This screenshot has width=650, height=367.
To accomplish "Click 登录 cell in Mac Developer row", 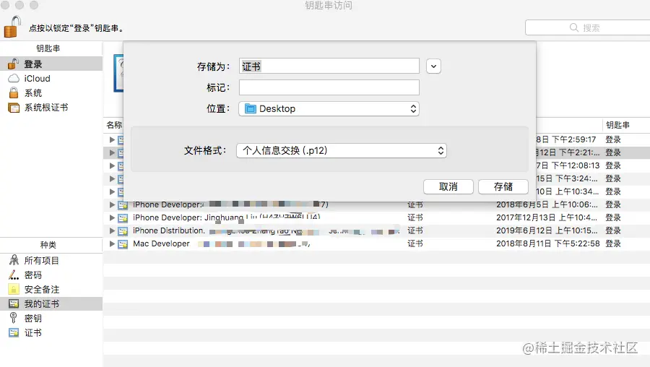I will [613, 243].
